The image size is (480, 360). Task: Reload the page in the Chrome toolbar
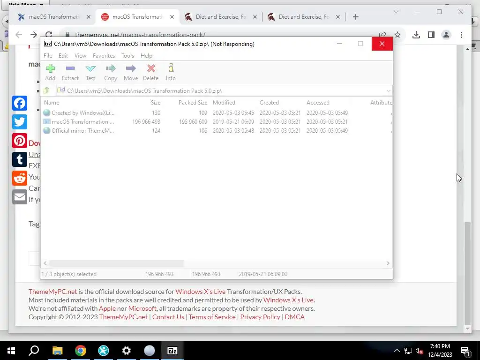pyautogui.click(x=49, y=35)
